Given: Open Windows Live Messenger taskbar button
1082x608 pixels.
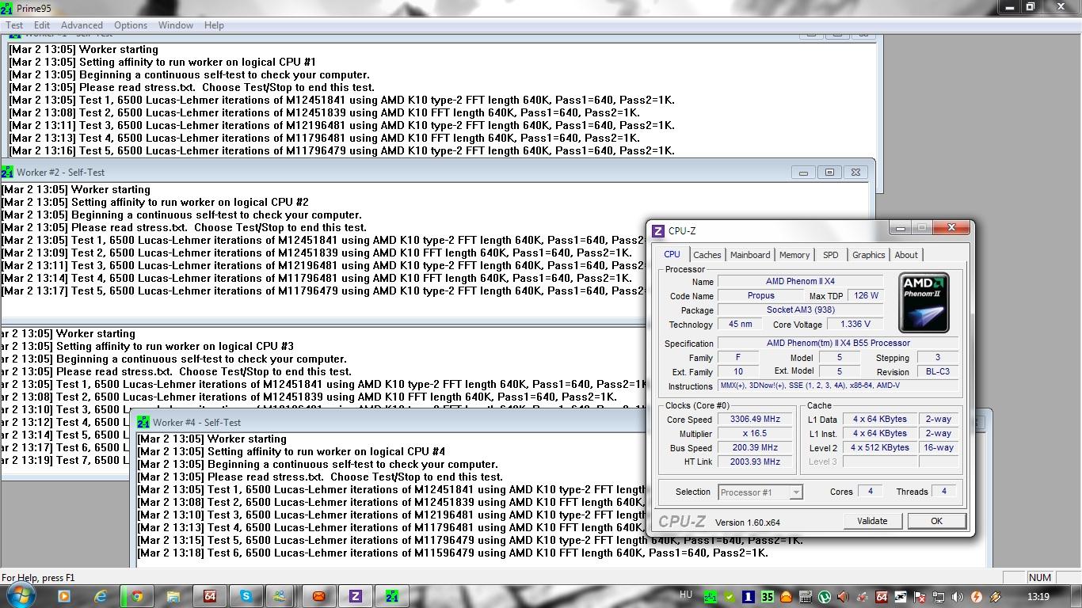Looking at the screenshot, I should coord(280,596).
